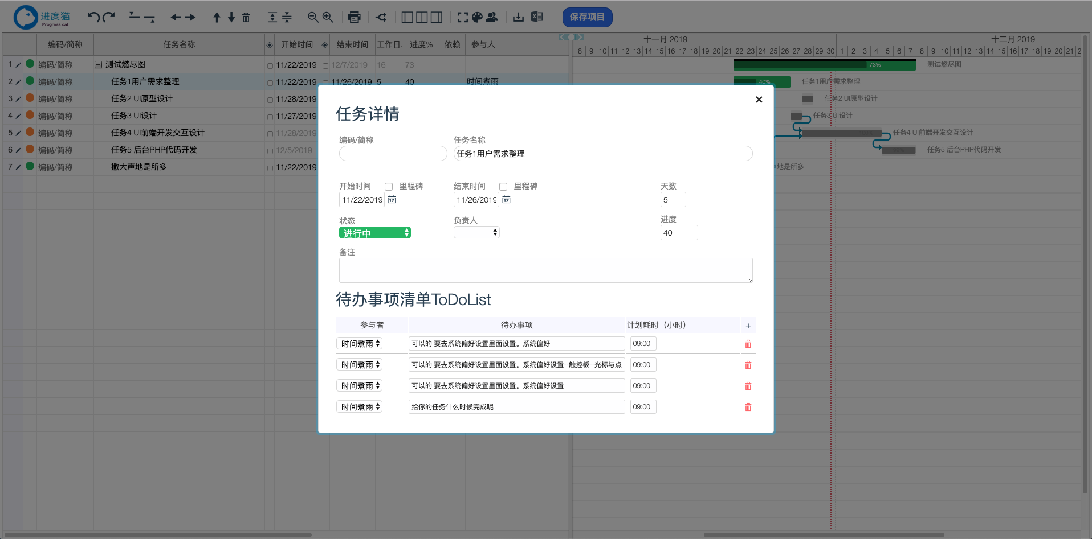Open the start date calendar picker icon
This screenshot has width=1092, height=539.
[x=392, y=200]
